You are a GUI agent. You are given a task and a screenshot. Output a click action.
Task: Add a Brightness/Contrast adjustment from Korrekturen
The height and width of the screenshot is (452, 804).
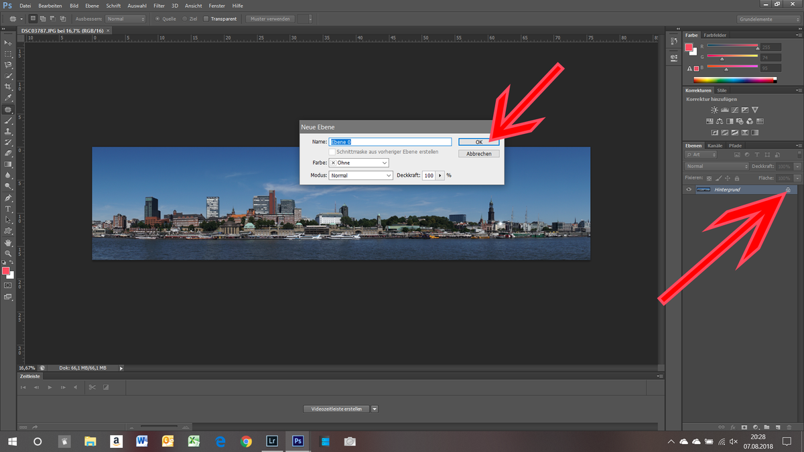coord(714,110)
